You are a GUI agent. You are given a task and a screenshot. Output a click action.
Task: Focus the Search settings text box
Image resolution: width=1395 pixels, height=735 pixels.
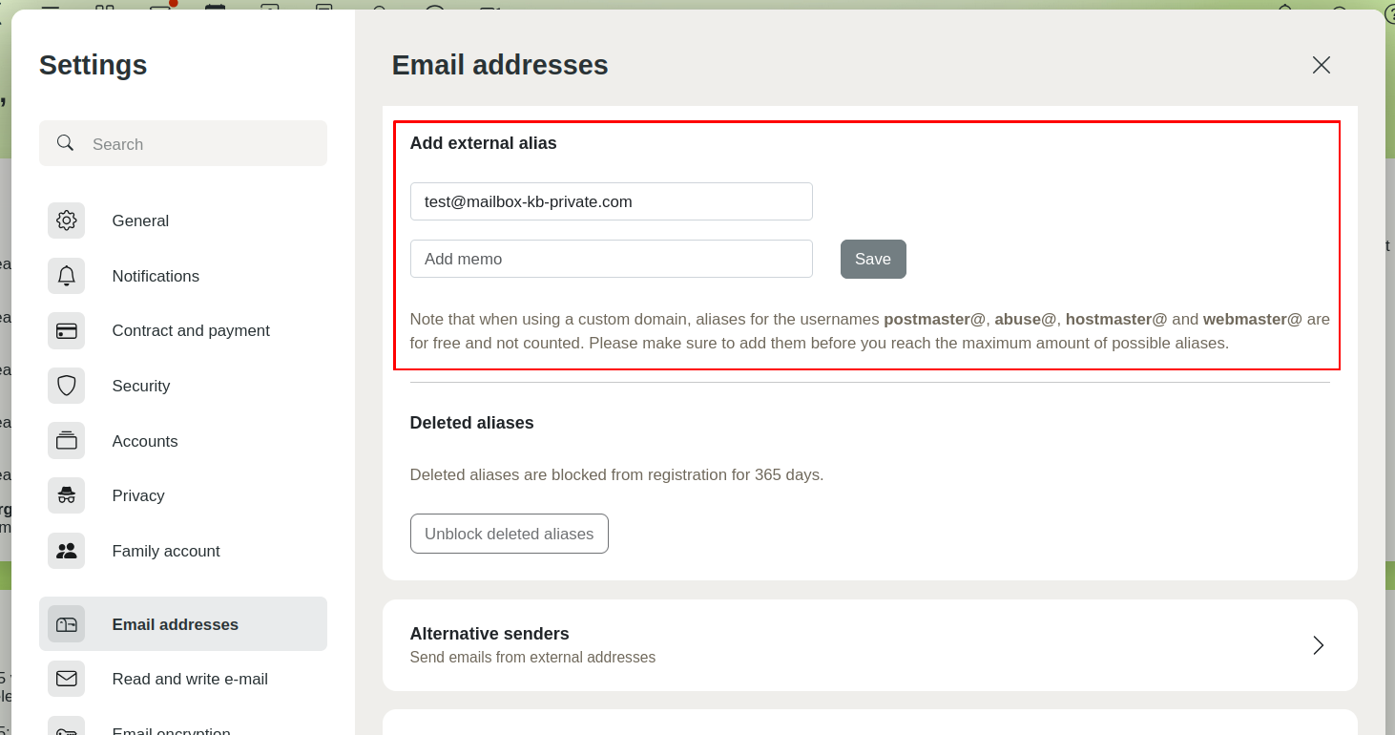(x=200, y=144)
